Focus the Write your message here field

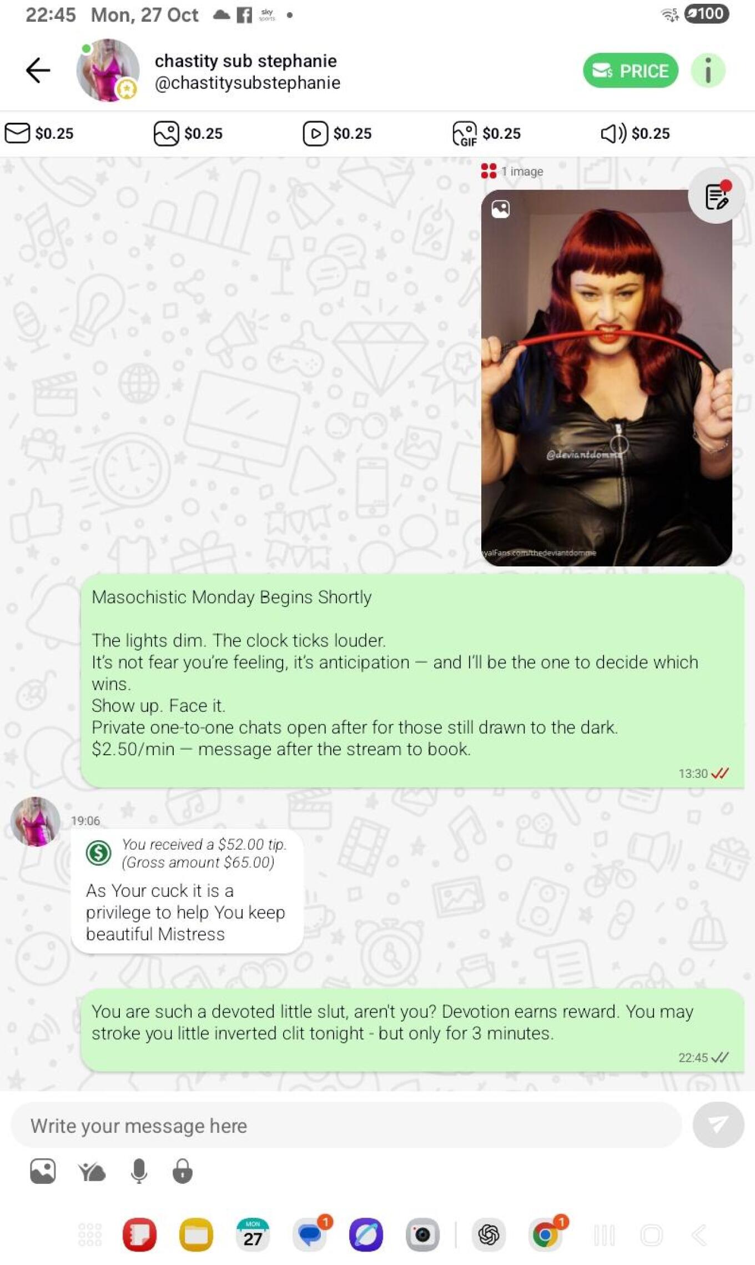[346, 1126]
